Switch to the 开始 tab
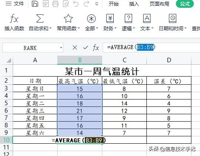This screenshot has width=200, height=156. click(x=114, y=4)
